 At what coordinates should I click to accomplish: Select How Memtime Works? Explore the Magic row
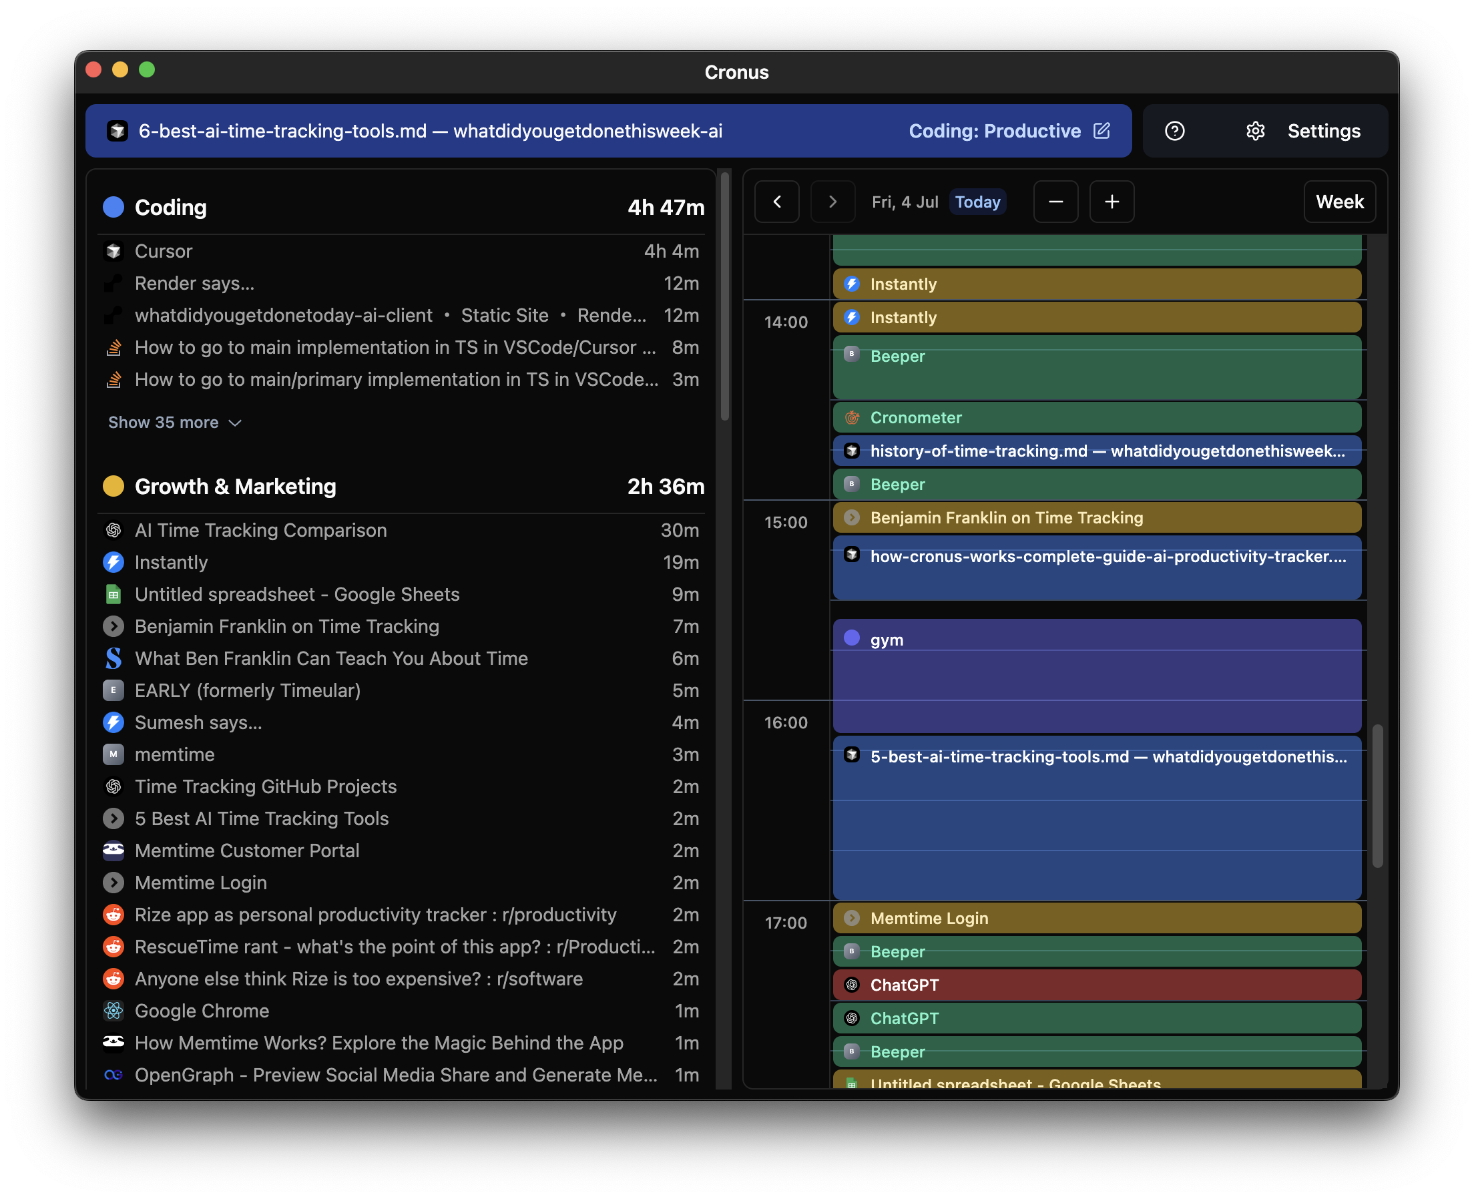(x=401, y=1043)
